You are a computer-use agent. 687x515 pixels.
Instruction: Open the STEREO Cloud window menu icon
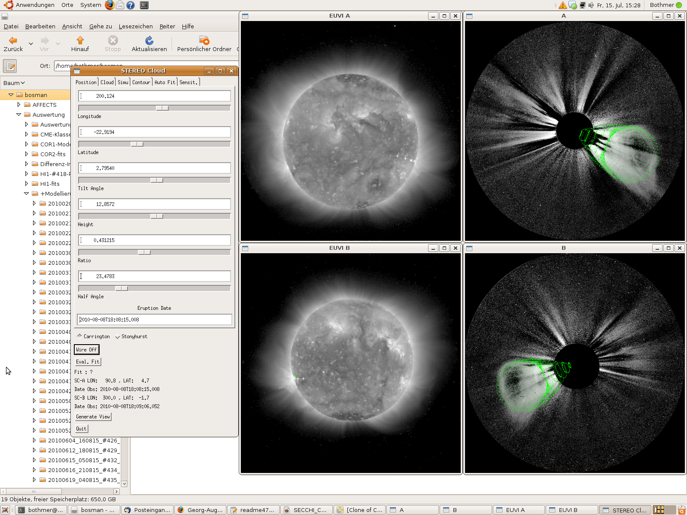coord(77,71)
